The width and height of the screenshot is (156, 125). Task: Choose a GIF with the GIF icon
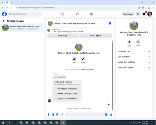point(62,115)
